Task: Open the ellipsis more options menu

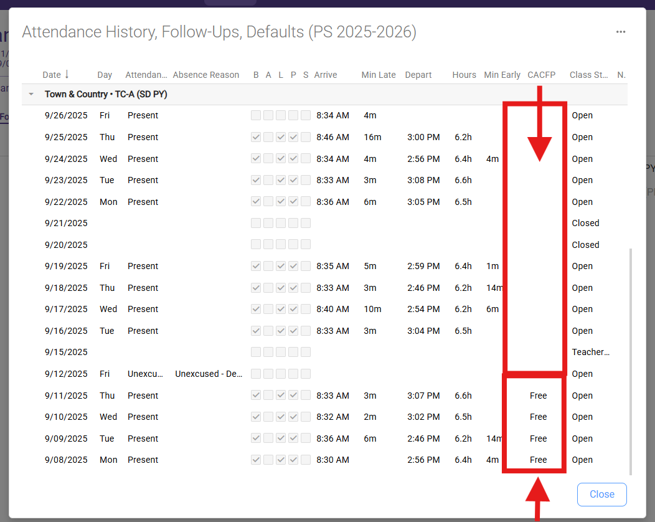Action: coord(620,32)
